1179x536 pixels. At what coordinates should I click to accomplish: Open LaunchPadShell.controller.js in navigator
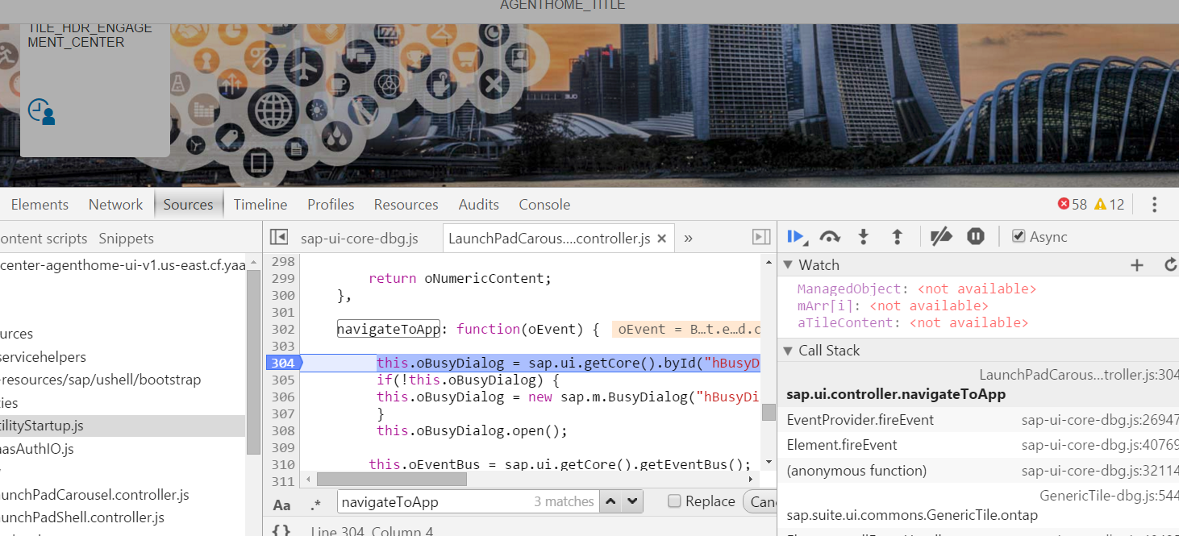[x=82, y=517]
